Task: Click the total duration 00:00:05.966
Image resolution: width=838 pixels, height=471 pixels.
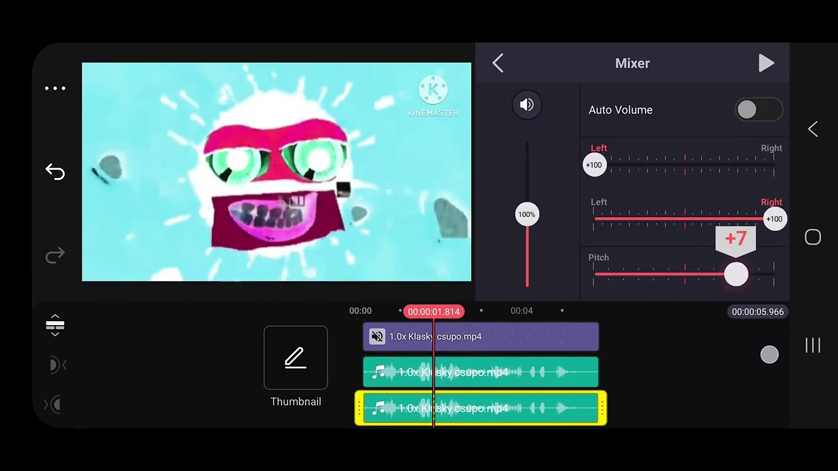Action: [757, 312]
